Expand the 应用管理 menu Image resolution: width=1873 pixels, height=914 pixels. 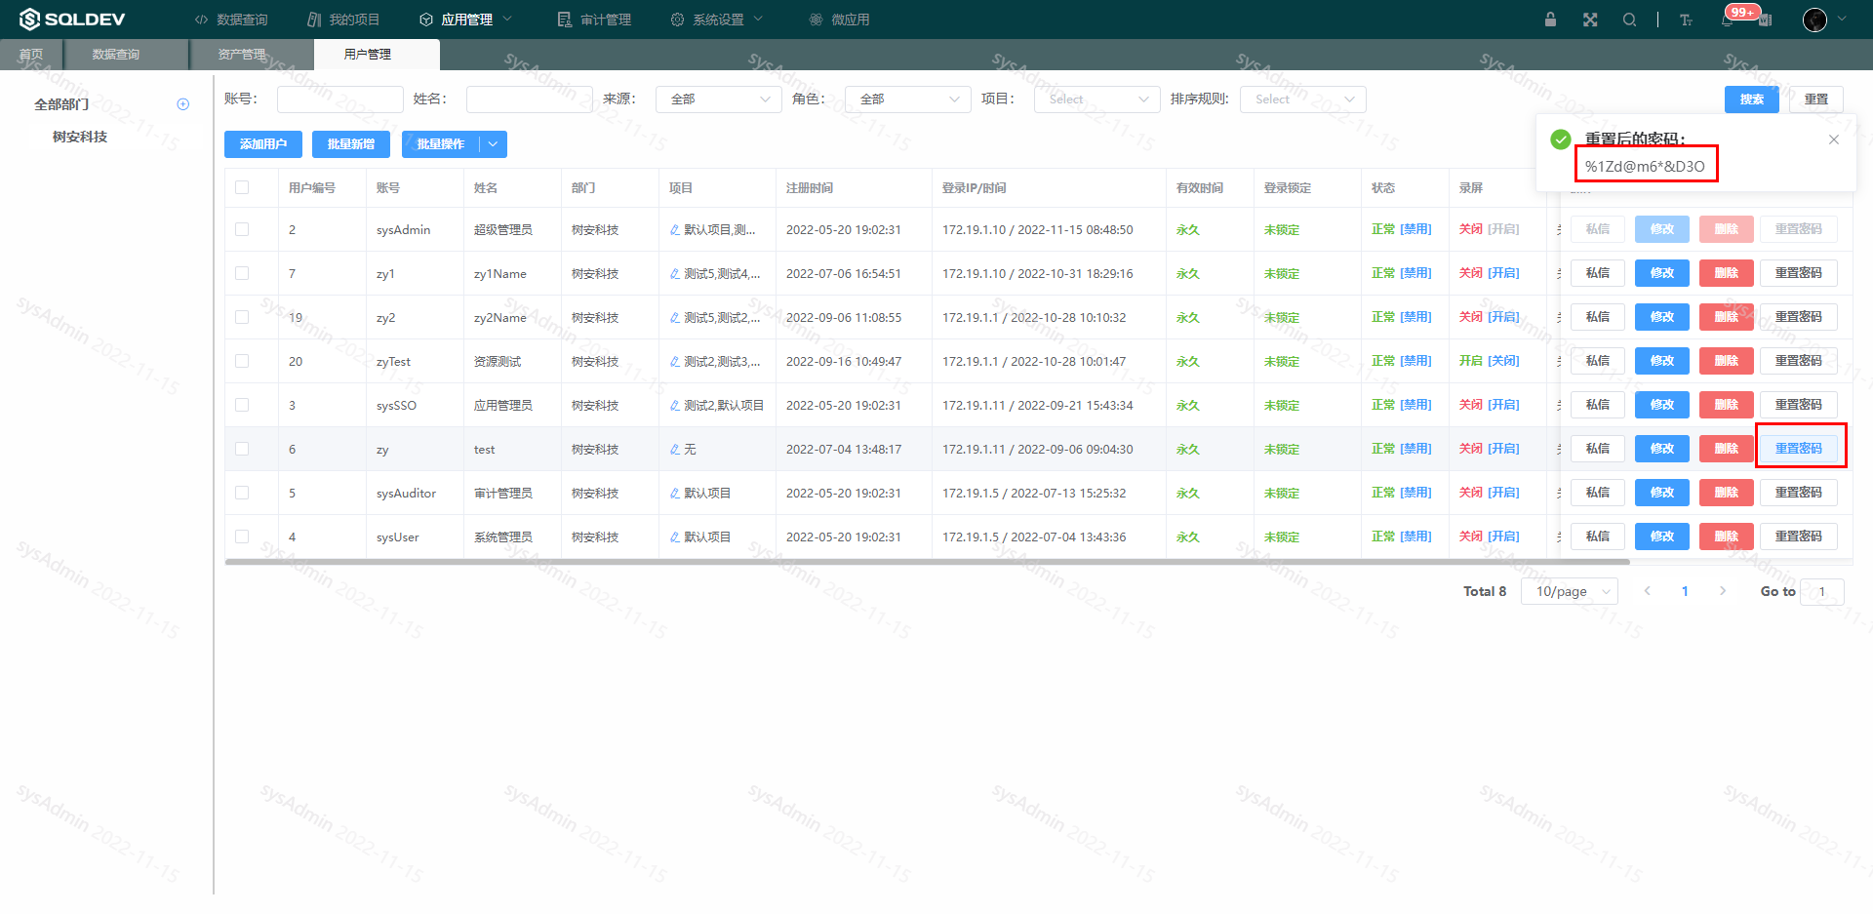click(x=465, y=20)
